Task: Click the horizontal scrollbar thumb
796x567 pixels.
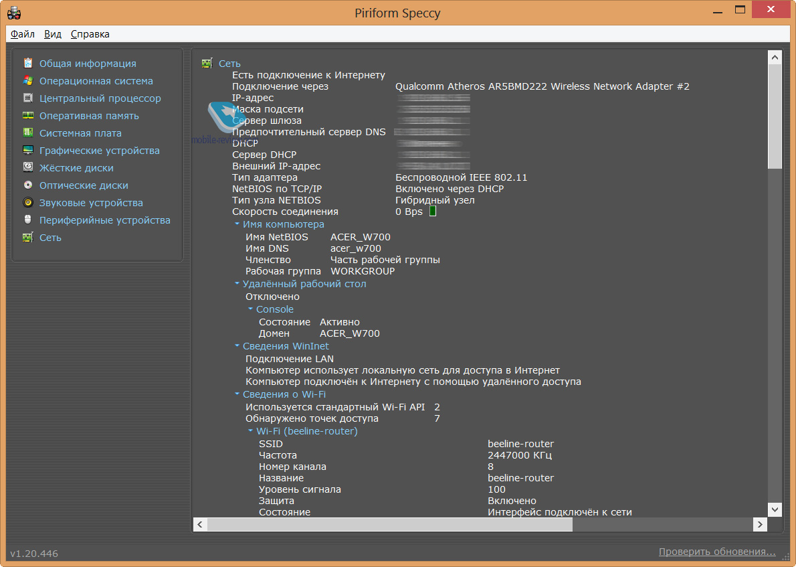Action: pos(390,524)
